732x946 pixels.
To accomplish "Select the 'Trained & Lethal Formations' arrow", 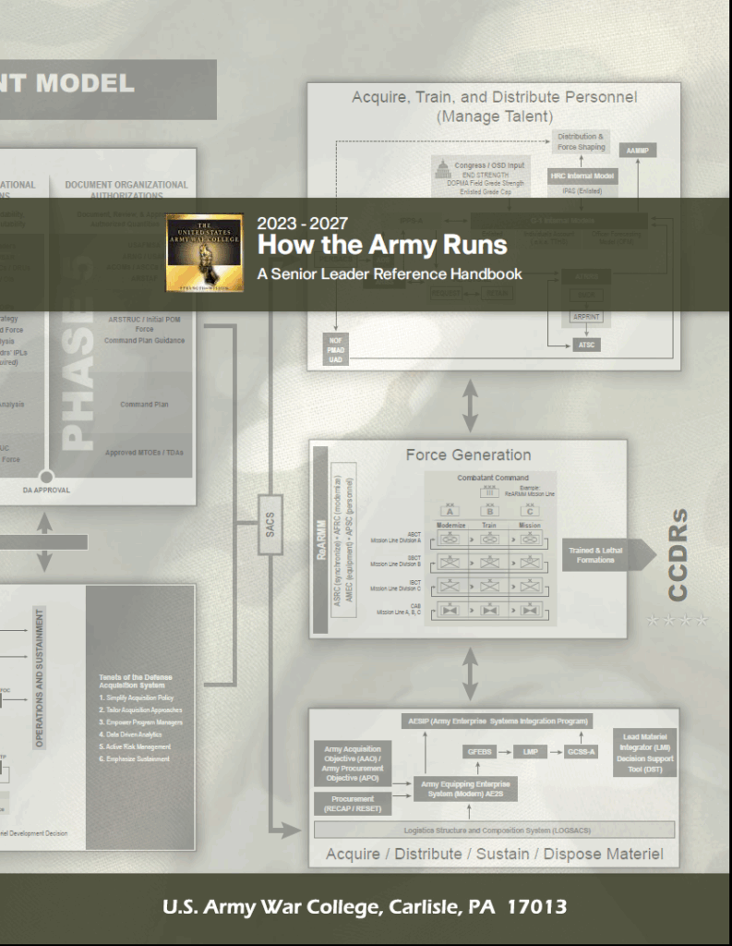I will 609,555.
